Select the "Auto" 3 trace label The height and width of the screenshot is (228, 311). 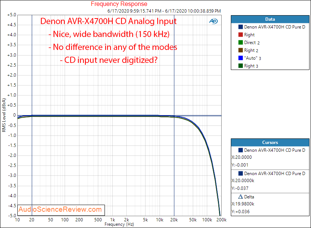tap(253, 58)
